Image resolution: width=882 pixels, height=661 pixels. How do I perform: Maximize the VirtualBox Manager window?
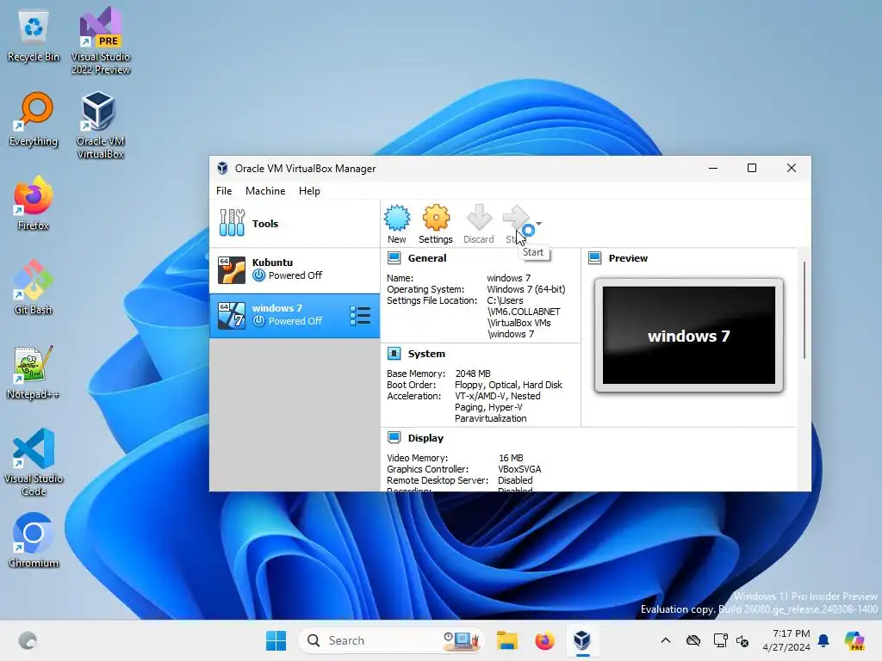(751, 168)
